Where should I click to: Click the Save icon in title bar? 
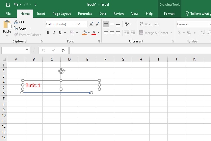coord(8,5)
